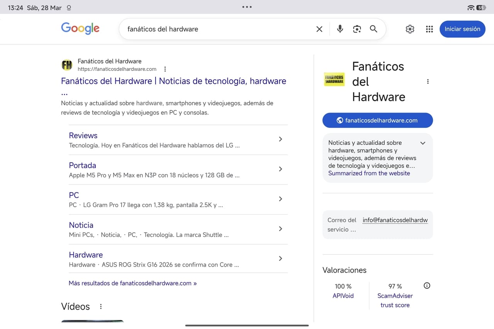Viewport: 494px width, 329px height.
Task: Open Google Lens image search
Action: (x=357, y=29)
